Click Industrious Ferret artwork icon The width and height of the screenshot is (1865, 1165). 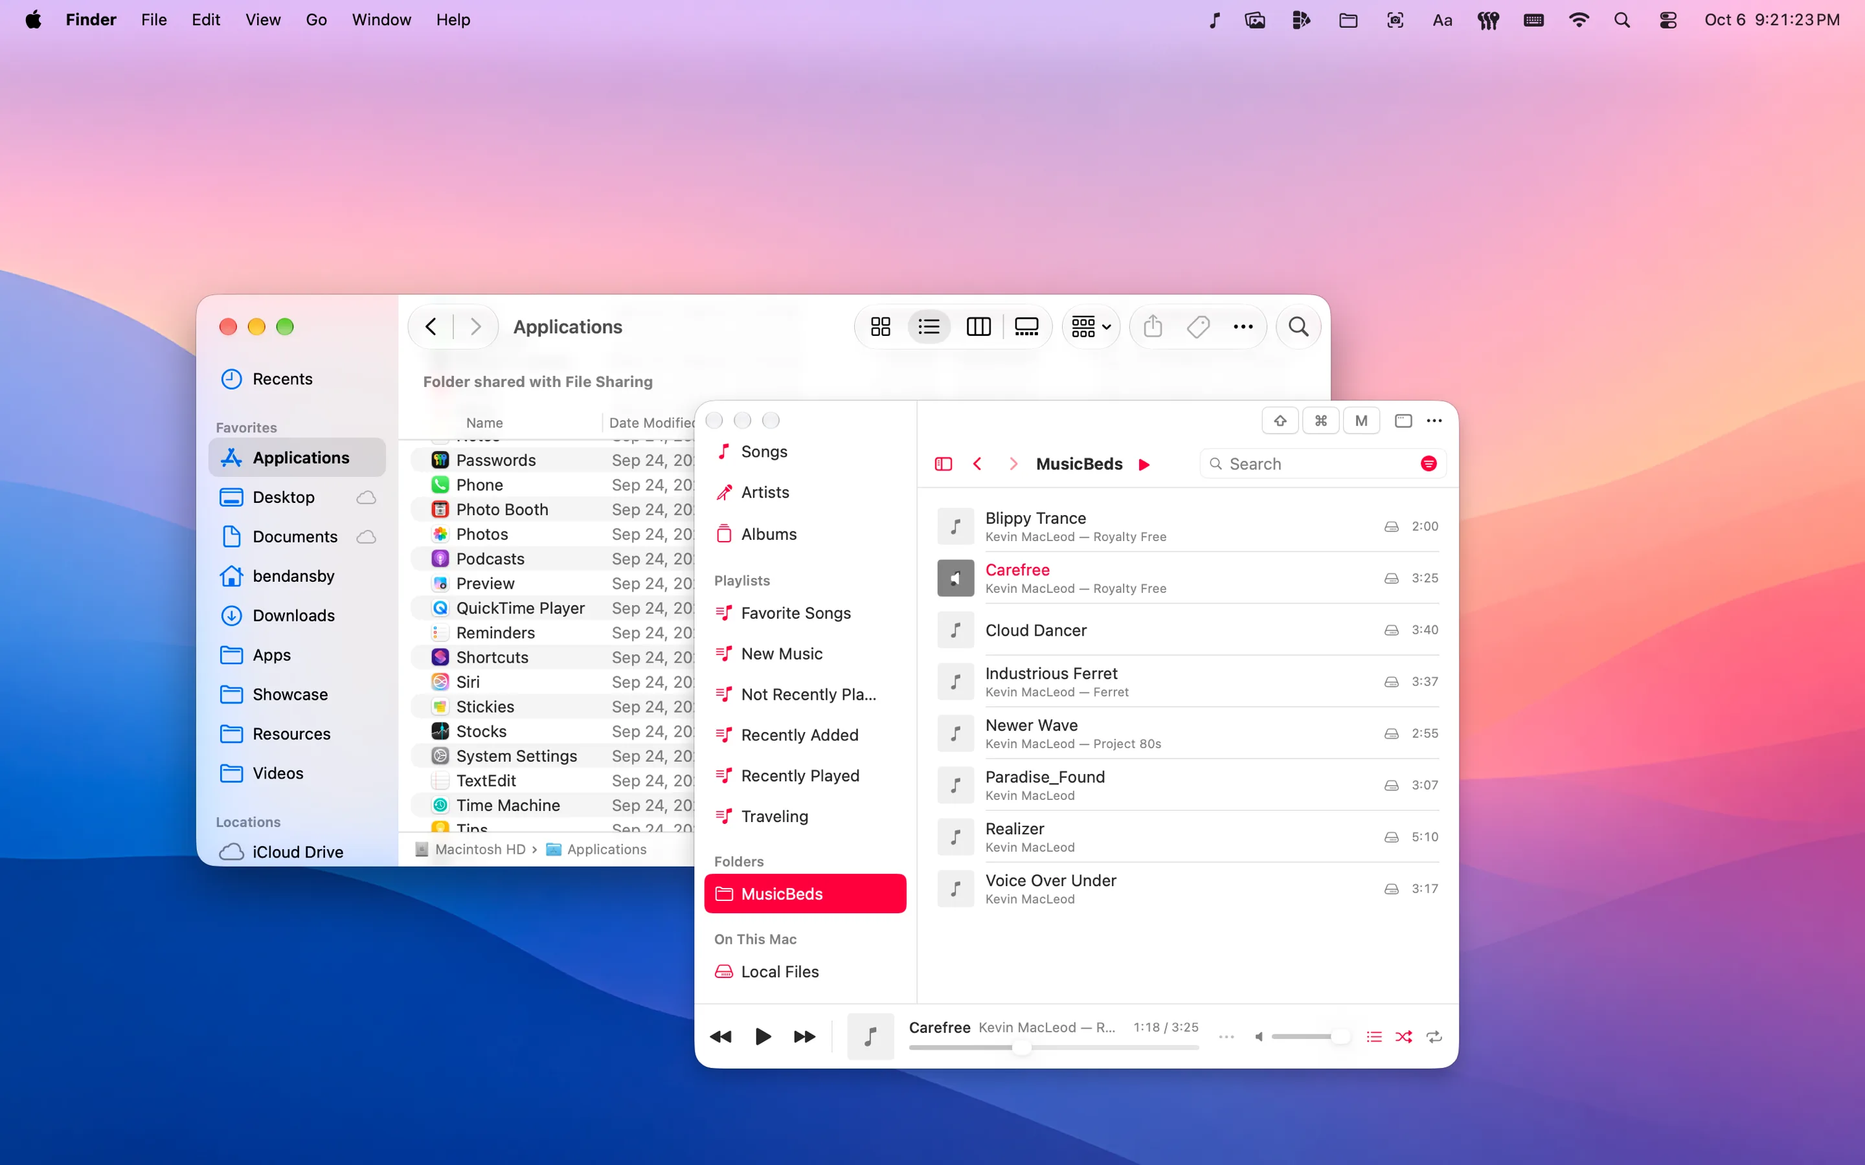coord(956,682)
